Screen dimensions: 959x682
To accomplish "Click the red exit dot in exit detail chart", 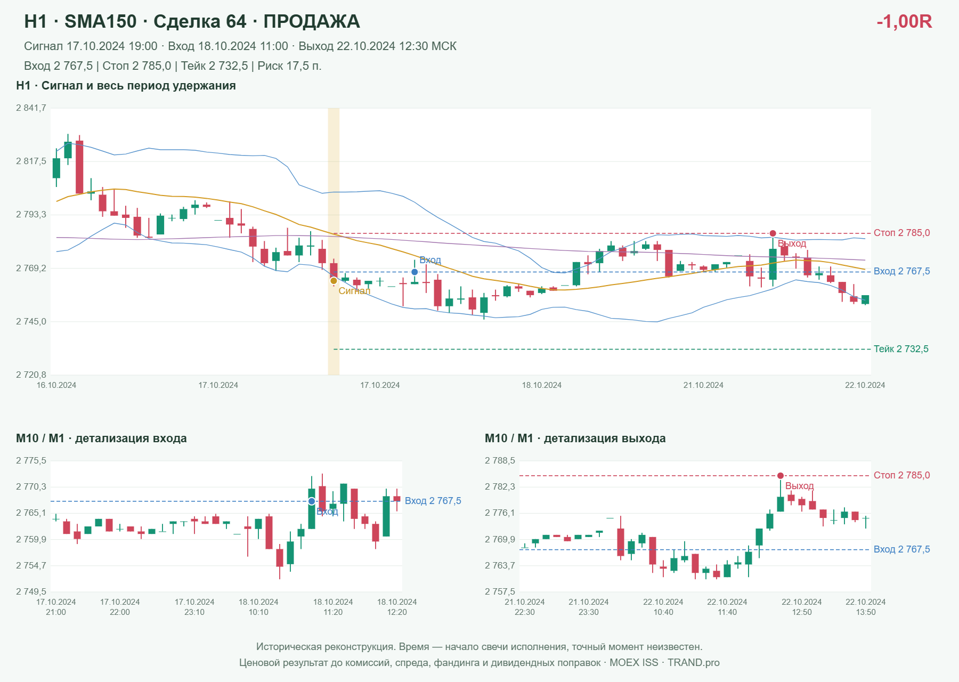I will [x=780, y=476].
